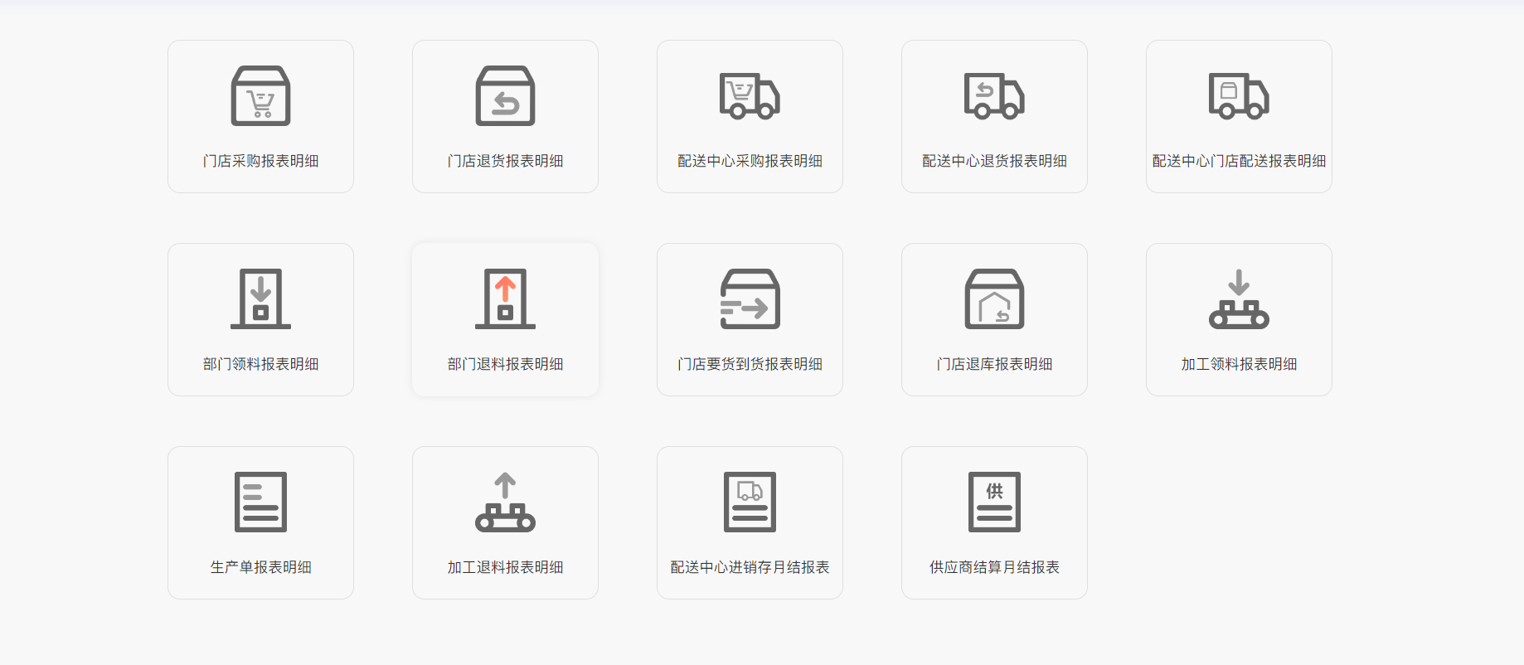Open the 生产单报表明细 label

click(x=260, y=567)
